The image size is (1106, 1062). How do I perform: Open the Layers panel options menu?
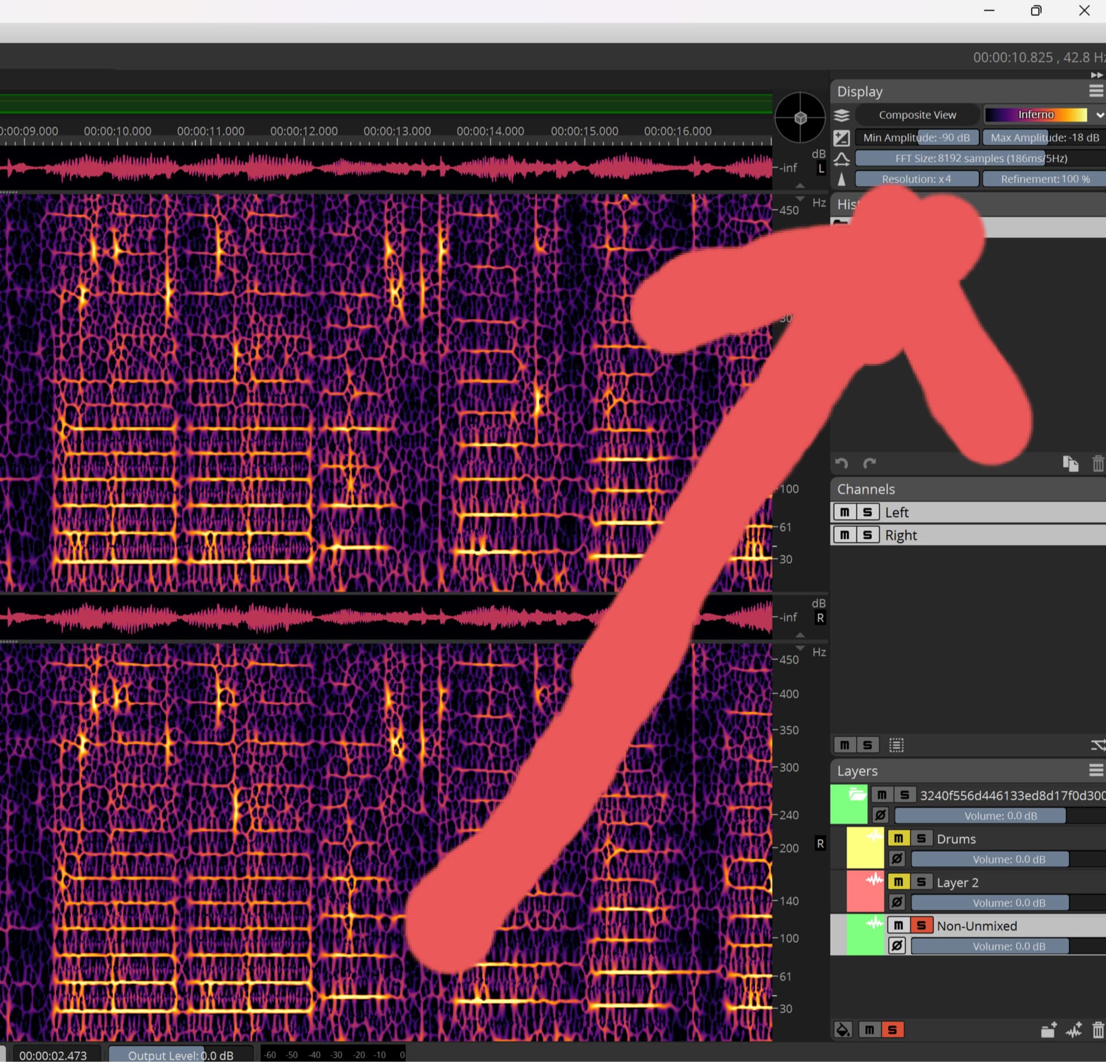(x=1096, y=770)
